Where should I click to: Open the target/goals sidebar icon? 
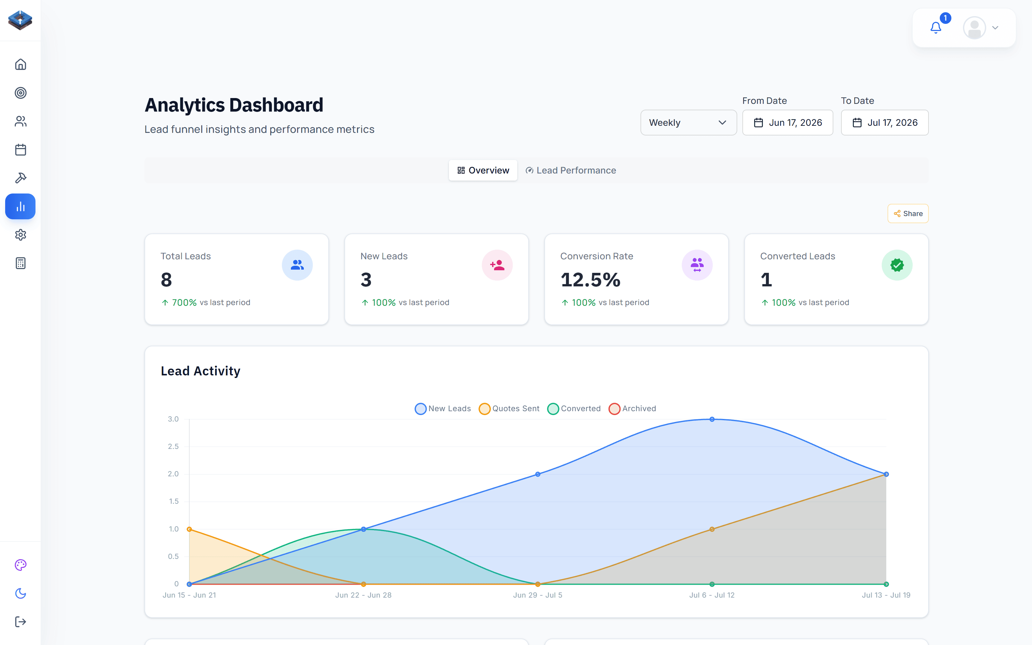tap(20, 93)
